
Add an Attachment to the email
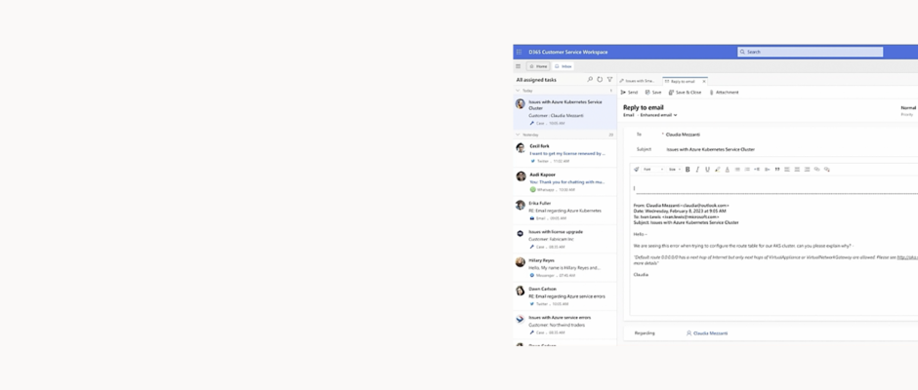click(725, 93)
